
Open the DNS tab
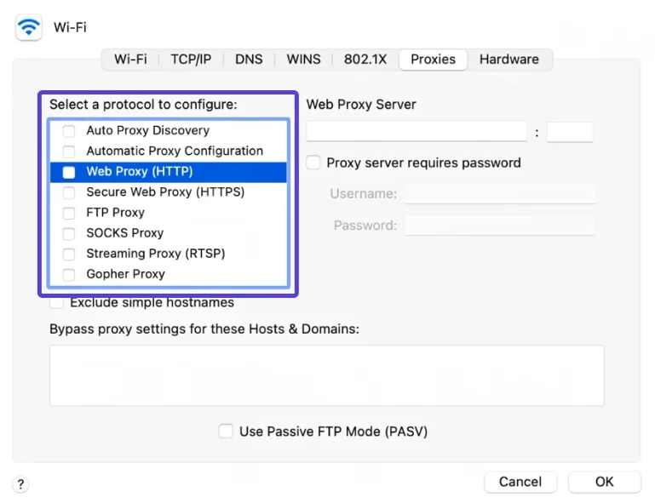249,60
